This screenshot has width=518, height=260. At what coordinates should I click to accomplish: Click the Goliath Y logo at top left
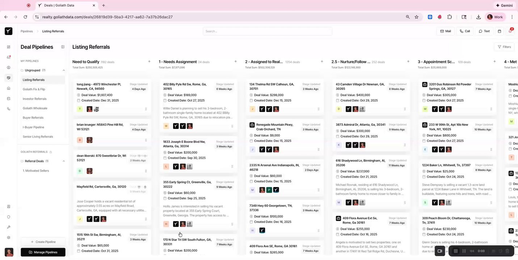9,31
